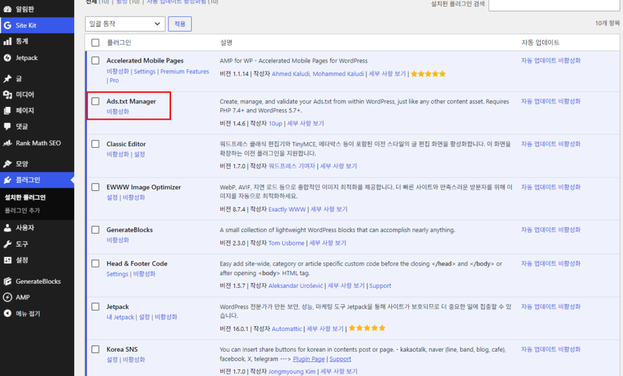Open Classic Editor 설정 link

139,154
